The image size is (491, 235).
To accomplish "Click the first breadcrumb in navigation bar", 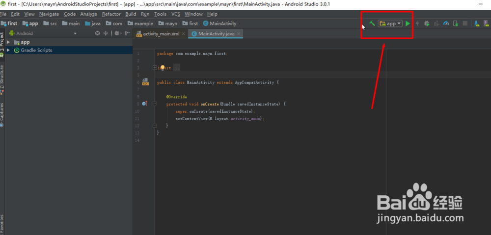I will point(9,24).
